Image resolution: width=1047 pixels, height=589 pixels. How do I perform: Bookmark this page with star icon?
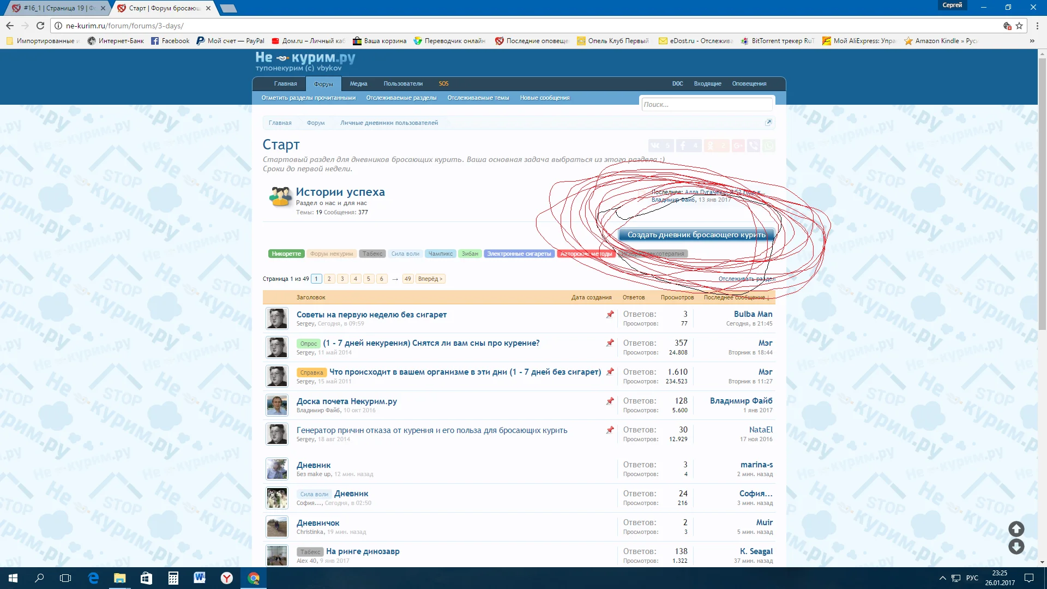point(1019,26)
